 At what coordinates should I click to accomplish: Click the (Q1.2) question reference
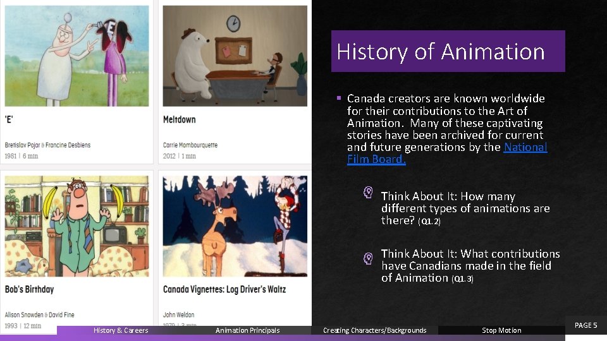point(429,222)
